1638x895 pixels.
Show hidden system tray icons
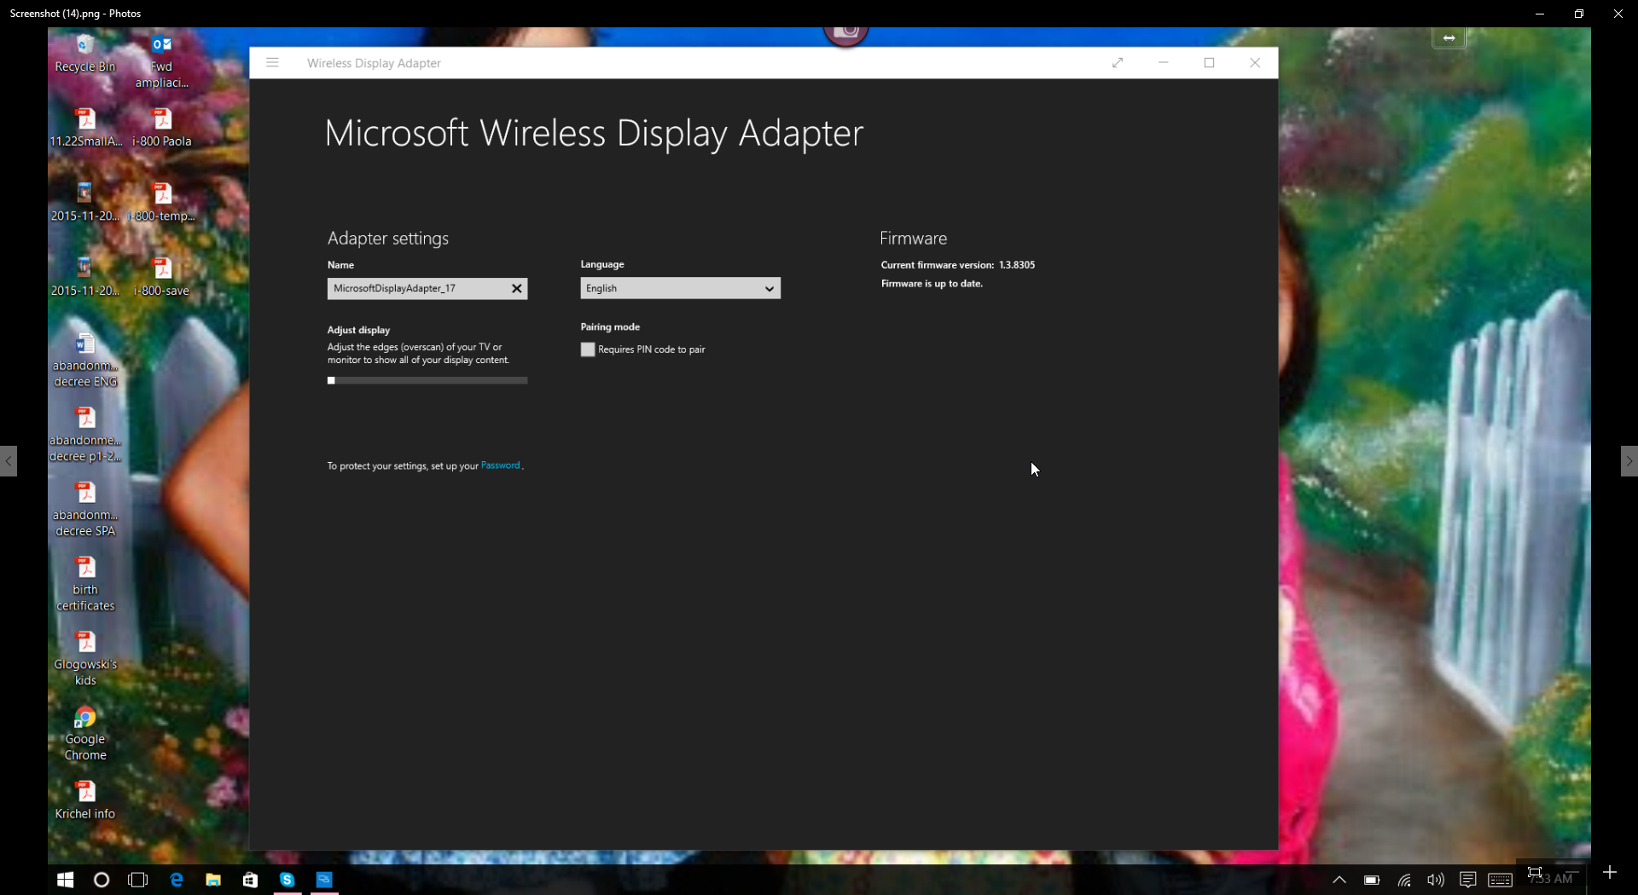1339,880
